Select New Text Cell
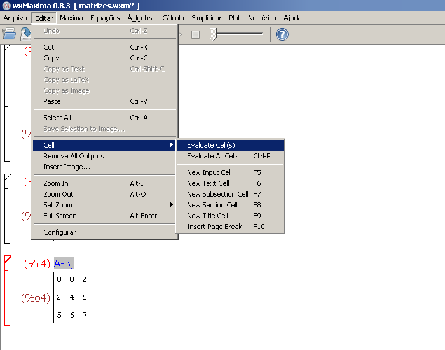The width and height of the screenshot is (445, 350). (230, 183)
